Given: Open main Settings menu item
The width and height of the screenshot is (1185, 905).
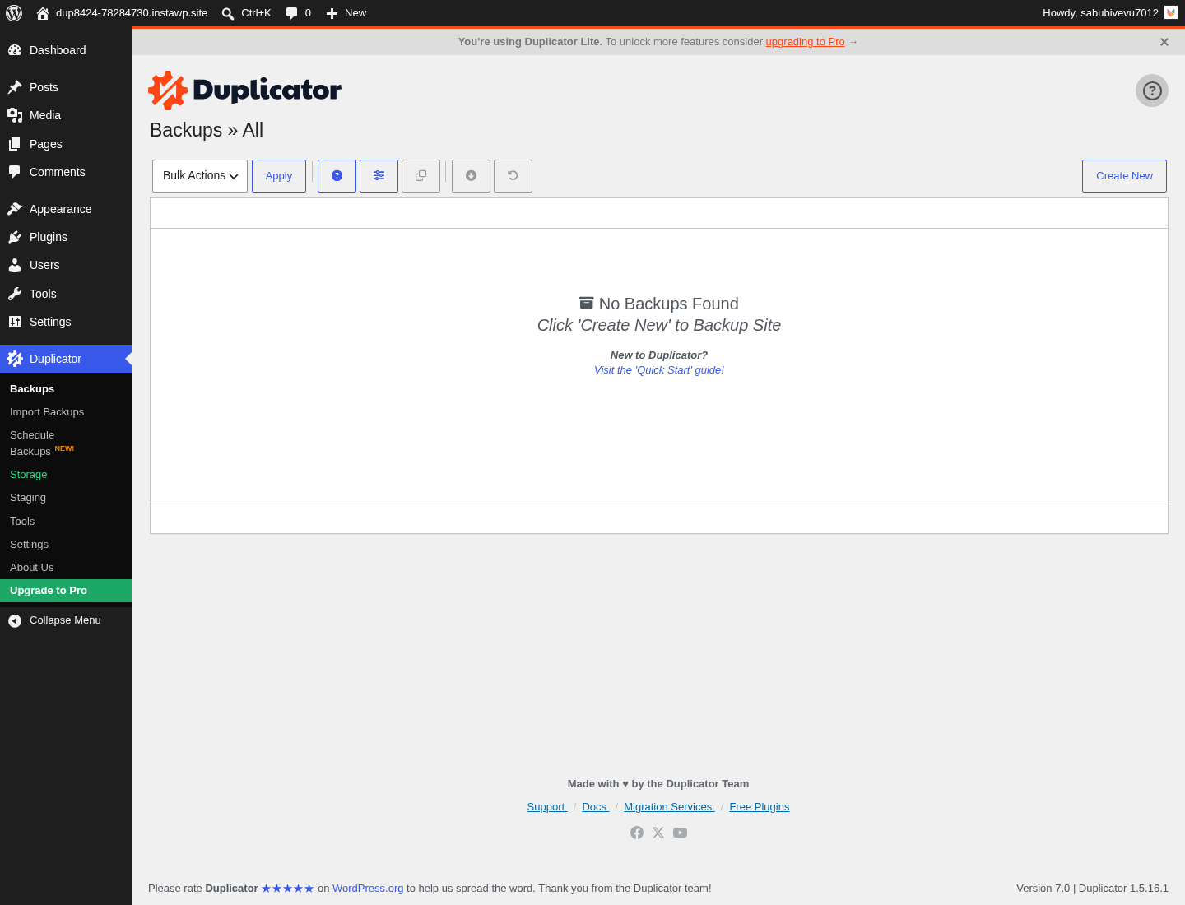Looking at the screenshot, I should click(x=66, y=322).
